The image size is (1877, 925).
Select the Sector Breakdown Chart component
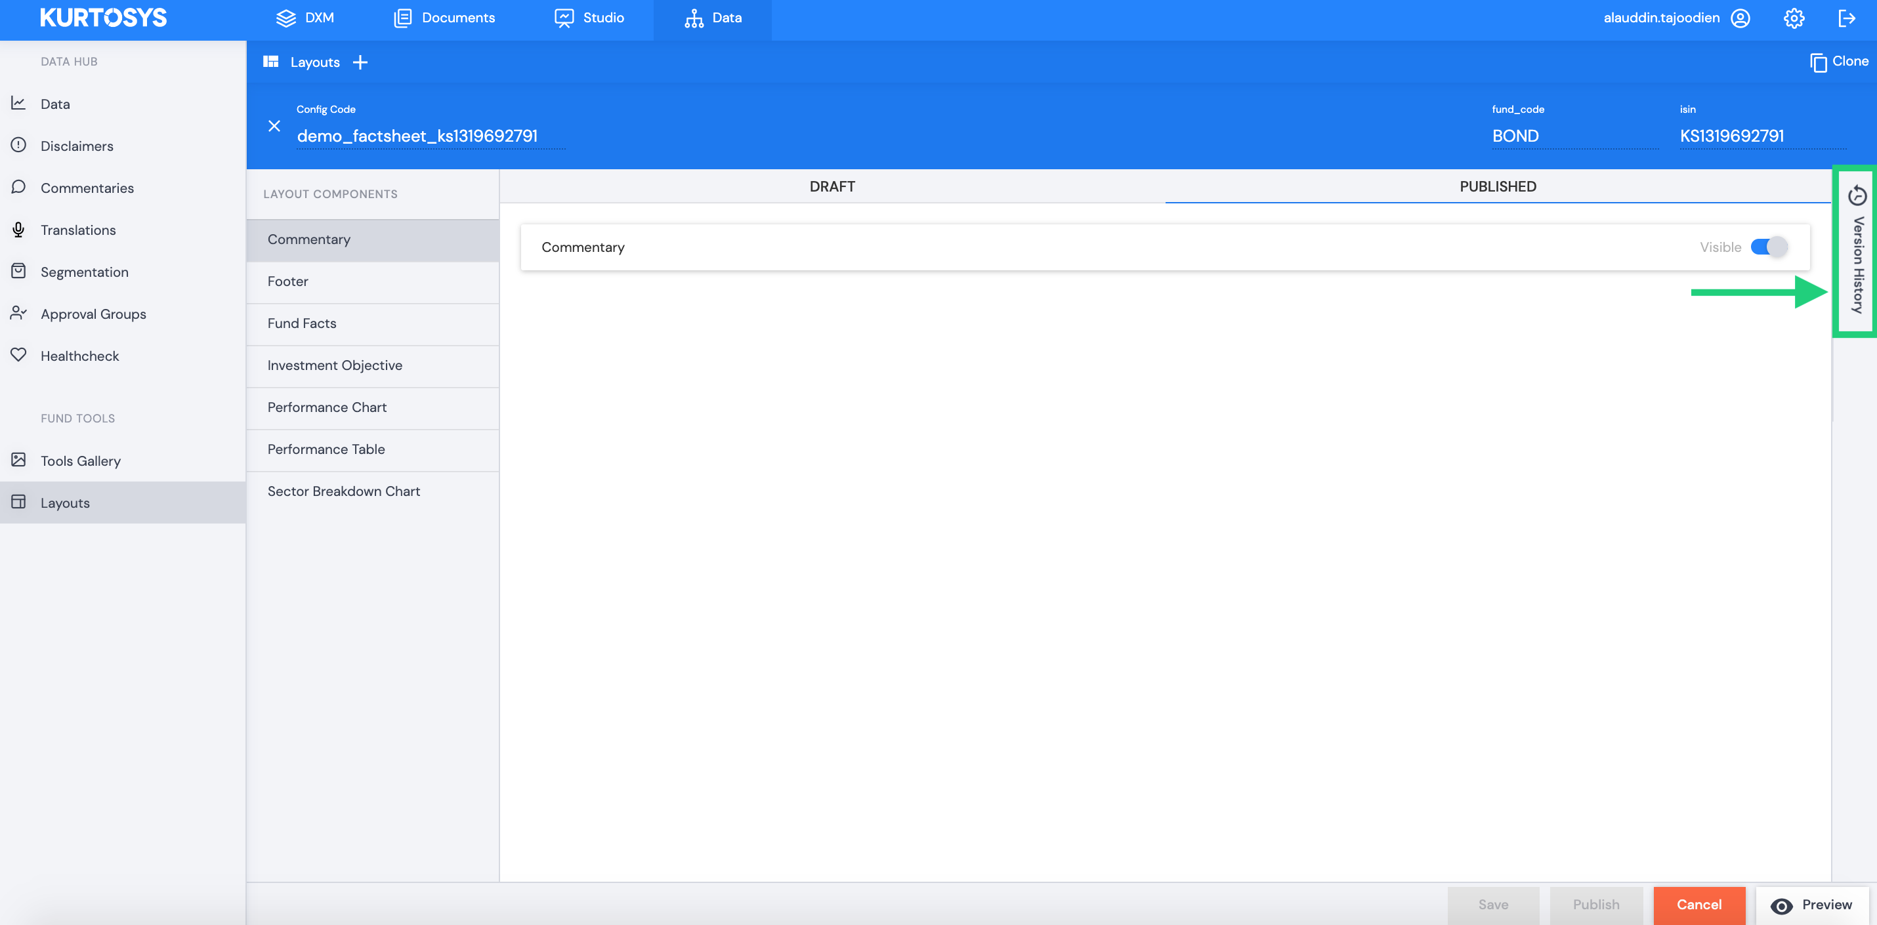(x=372, y=491)
